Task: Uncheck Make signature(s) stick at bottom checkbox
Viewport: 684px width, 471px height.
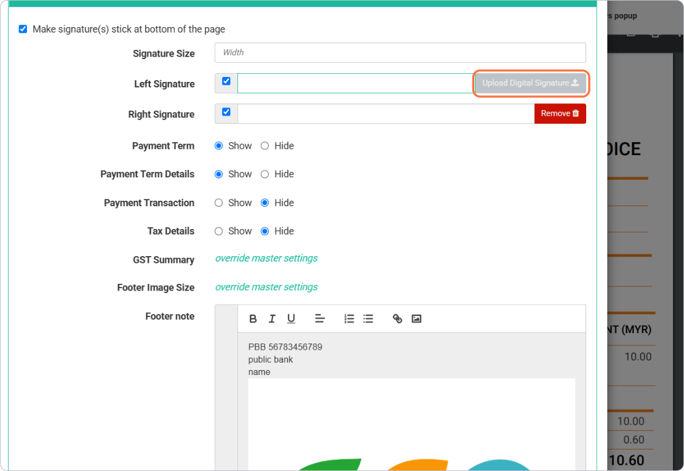Action: coord(23,30)
